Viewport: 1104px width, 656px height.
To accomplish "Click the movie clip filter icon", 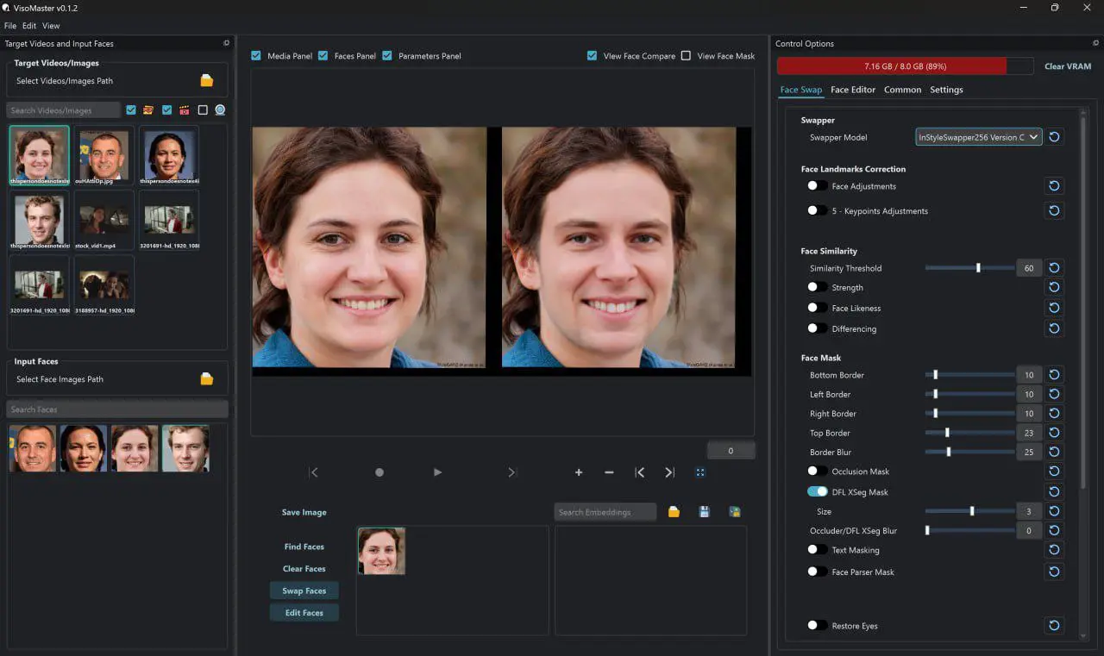I will 184,109.
